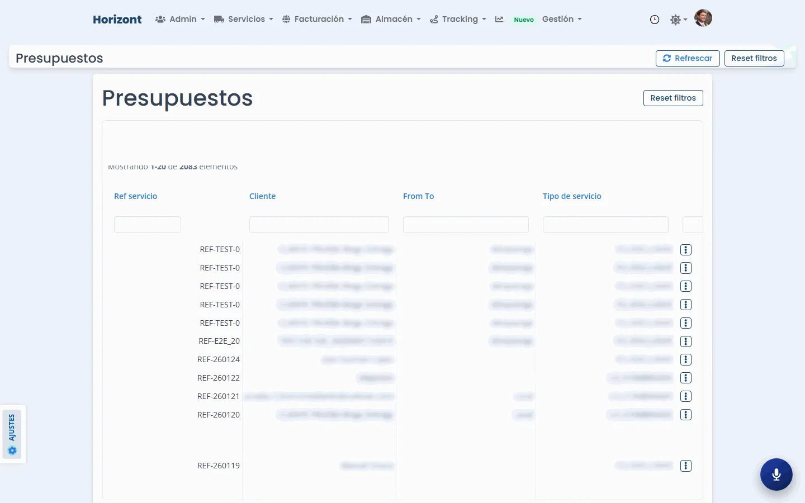
Task: Open the statistics chart icon in navbar
Action: pos(499,20)
